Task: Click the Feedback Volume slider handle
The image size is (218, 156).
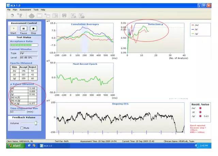Action: [x=36, y=123]
